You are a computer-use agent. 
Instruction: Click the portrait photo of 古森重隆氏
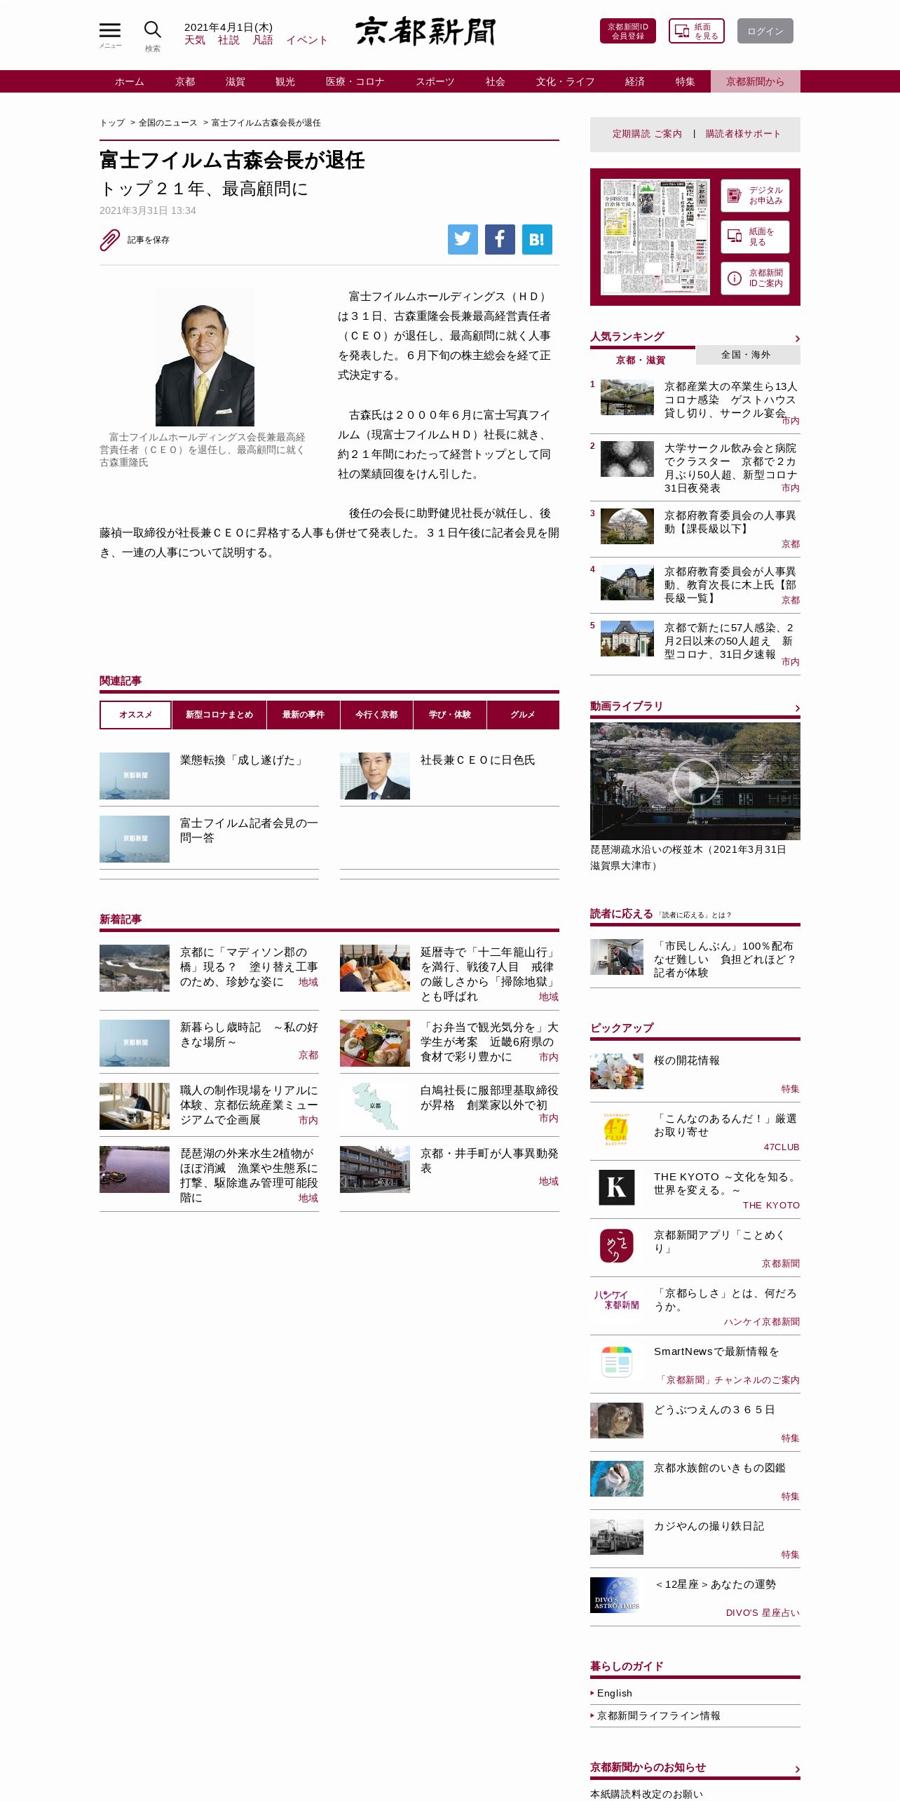coord(205,356)
